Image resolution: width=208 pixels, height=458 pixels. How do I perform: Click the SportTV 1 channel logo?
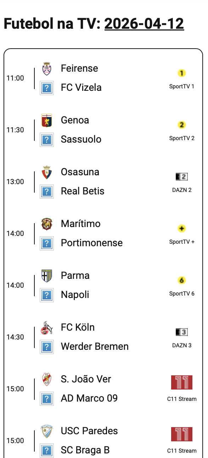pyautogui.click(x=182, y=73)
